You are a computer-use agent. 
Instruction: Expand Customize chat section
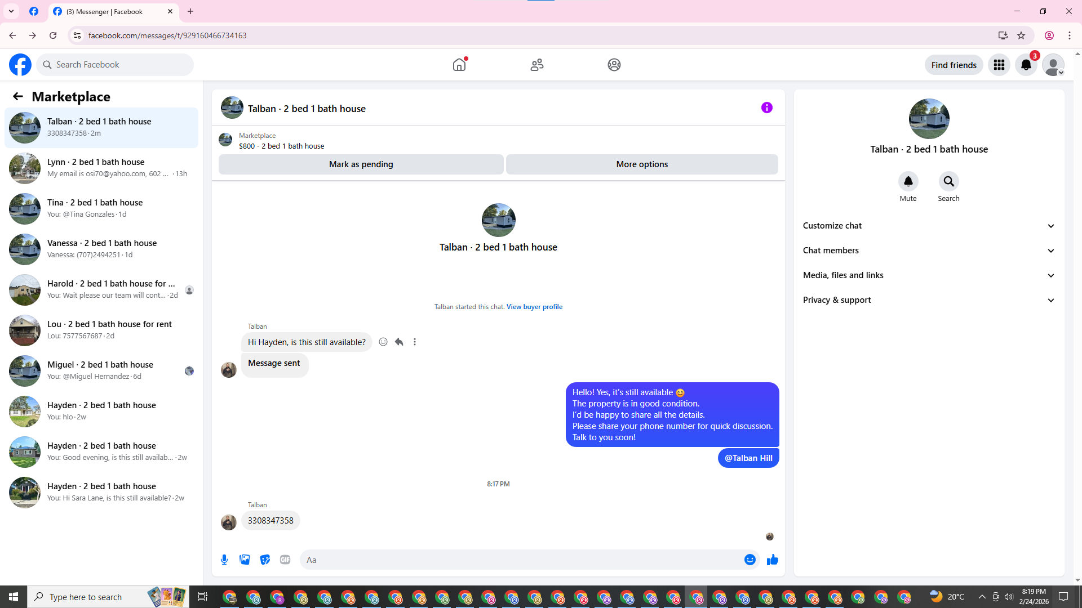(x=929, y=226)
